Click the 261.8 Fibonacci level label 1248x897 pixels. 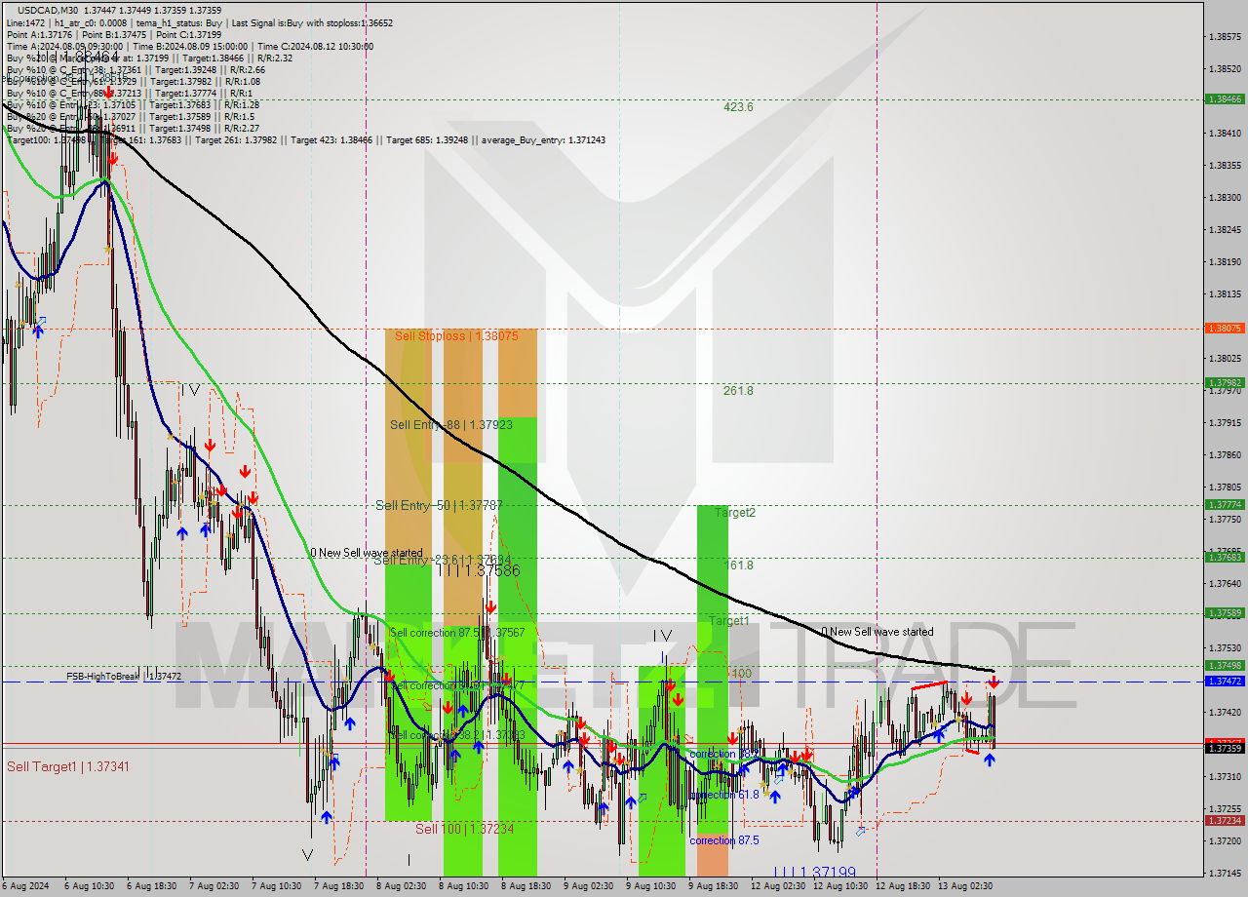[738, 391]
